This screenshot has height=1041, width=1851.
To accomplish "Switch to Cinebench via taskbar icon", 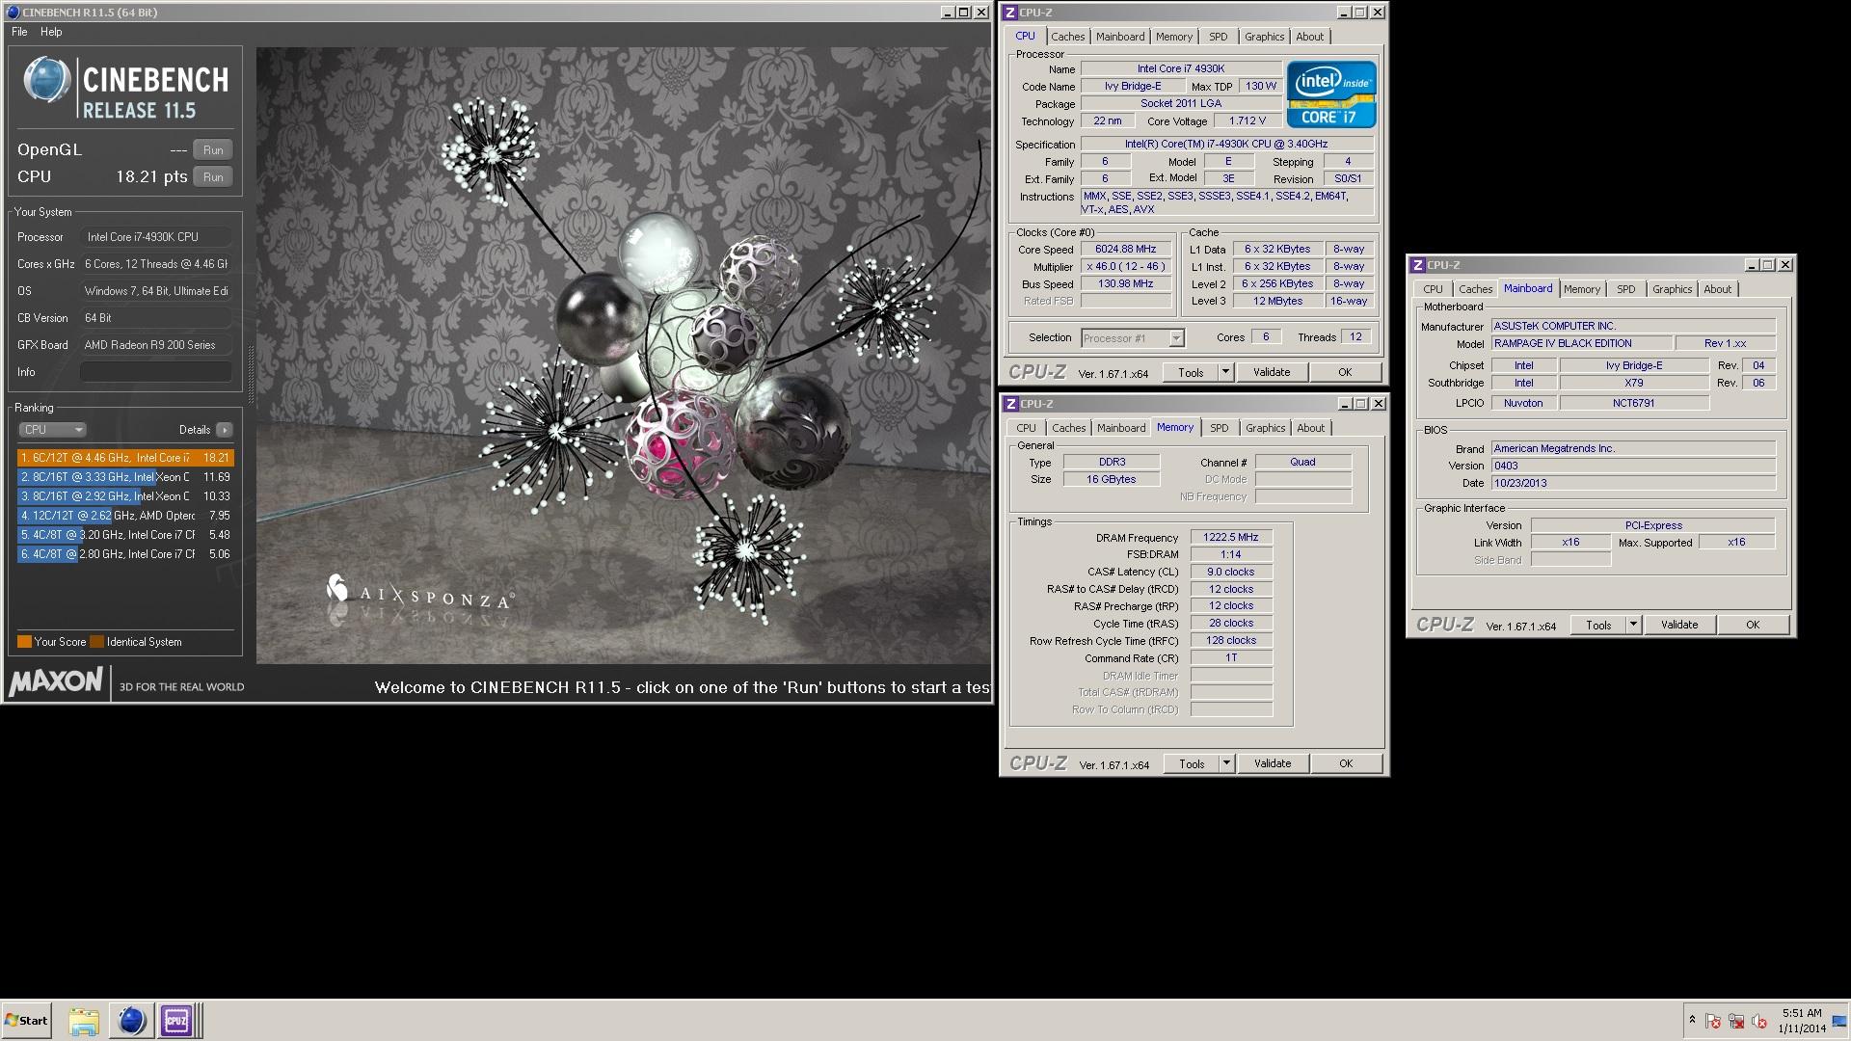I will coord(131,1021).
